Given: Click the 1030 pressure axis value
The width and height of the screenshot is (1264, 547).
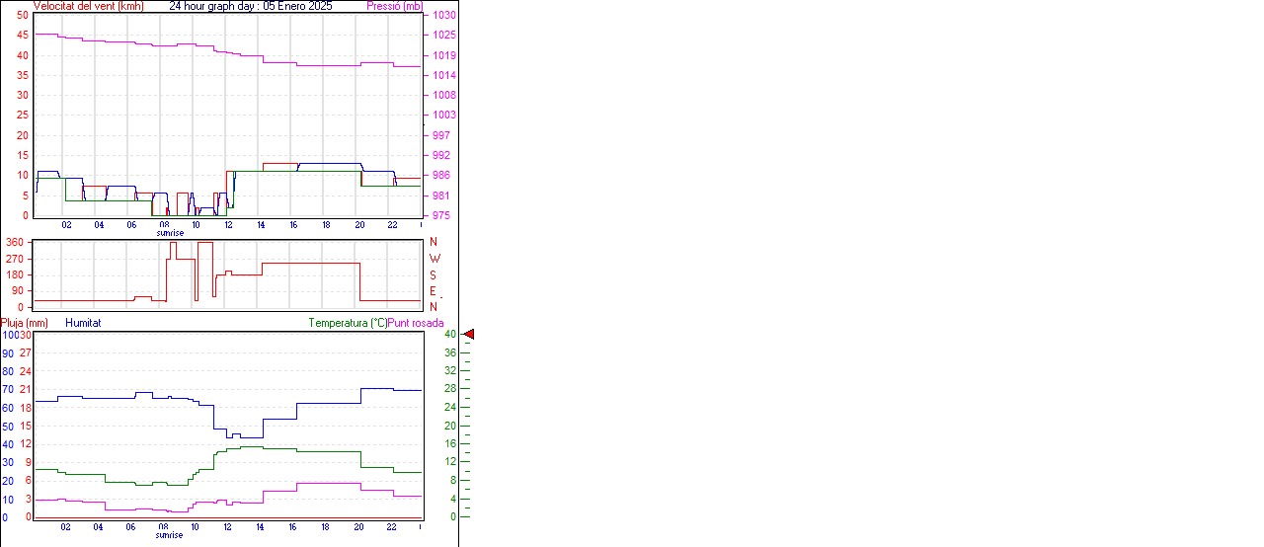Looking at the screenshot, I should click(x=443, y=16).
